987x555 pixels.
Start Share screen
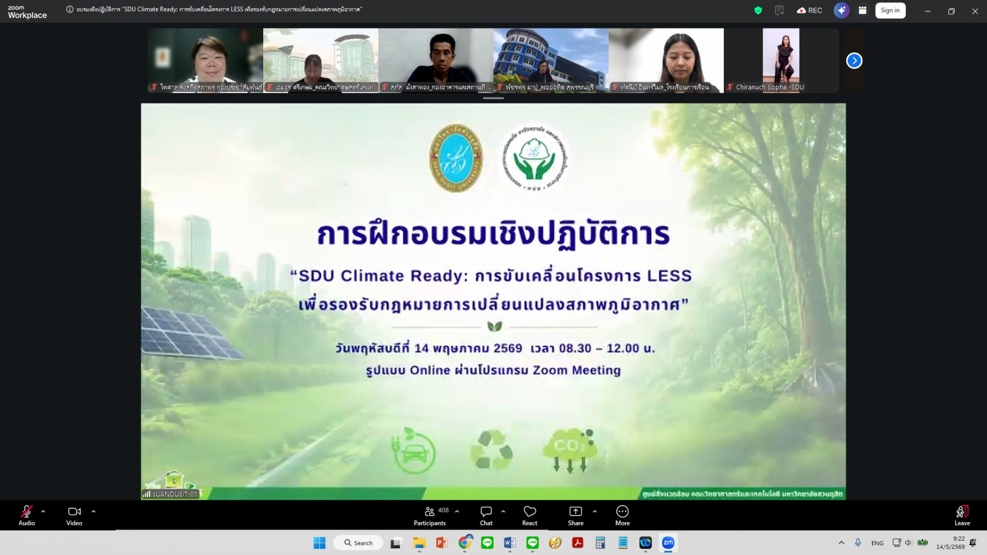576,515
